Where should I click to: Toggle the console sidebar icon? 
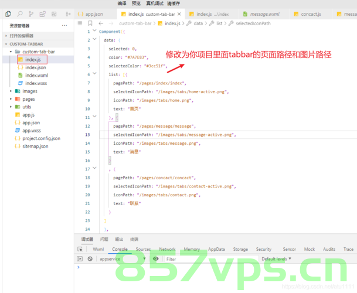[x=80, y=259]
